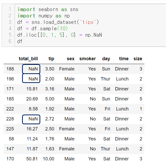Select the NaN cell in row 188
This screenshot has height=165, width=166.
pyautogui.click(x=31, y=69)
